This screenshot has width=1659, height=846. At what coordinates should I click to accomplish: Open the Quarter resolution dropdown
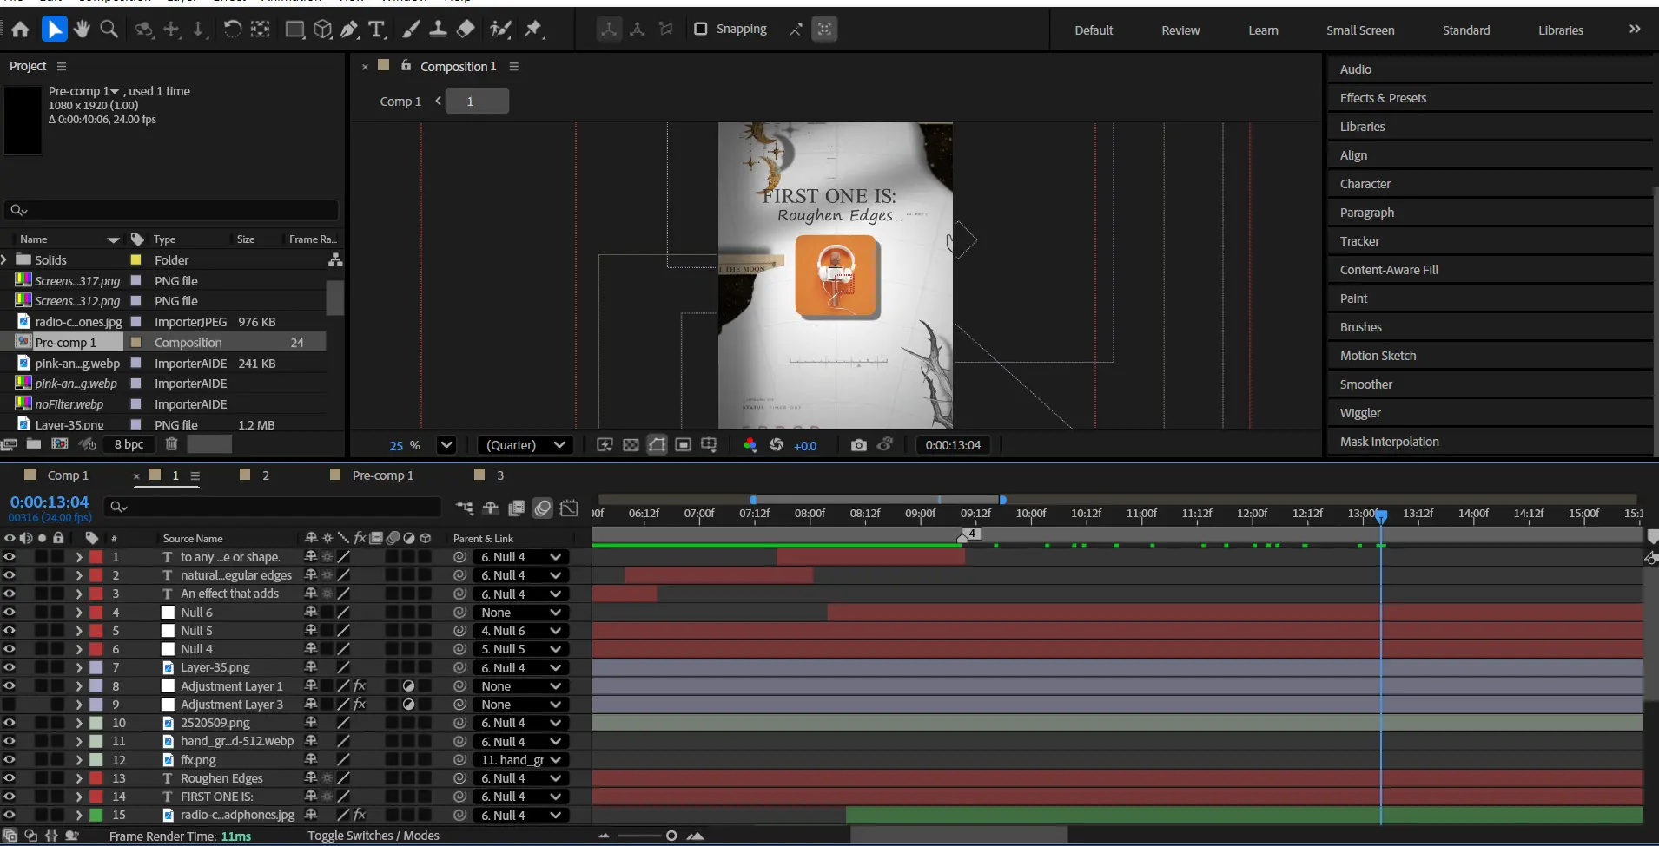pyautogui.click(x=525, y=445)
